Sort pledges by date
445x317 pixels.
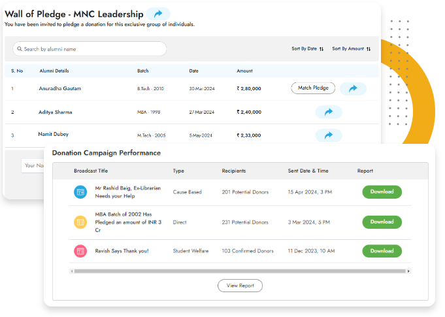coord(308,49)
